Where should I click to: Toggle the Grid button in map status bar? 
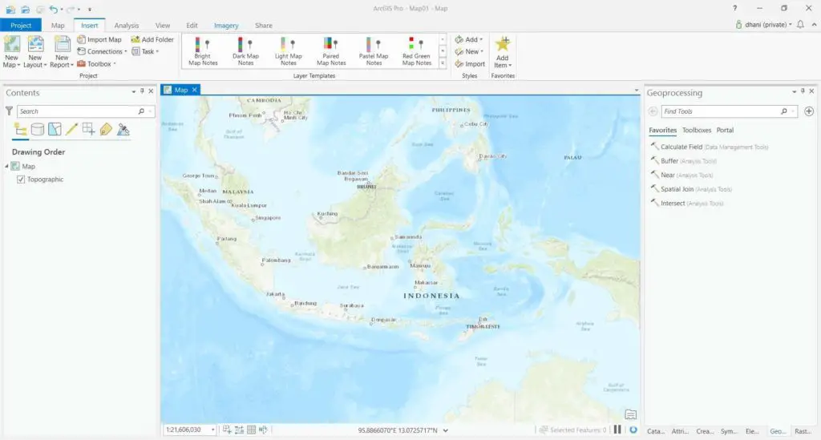251,430
